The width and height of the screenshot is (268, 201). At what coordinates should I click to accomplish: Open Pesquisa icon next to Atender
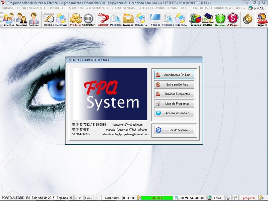click(116, 19)
